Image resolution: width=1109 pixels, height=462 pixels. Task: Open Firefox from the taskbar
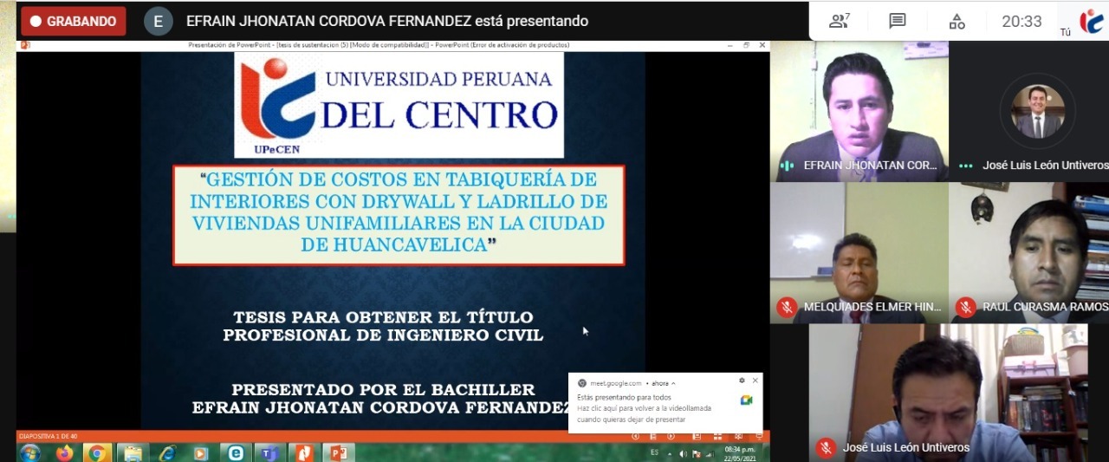click(65, 452)
